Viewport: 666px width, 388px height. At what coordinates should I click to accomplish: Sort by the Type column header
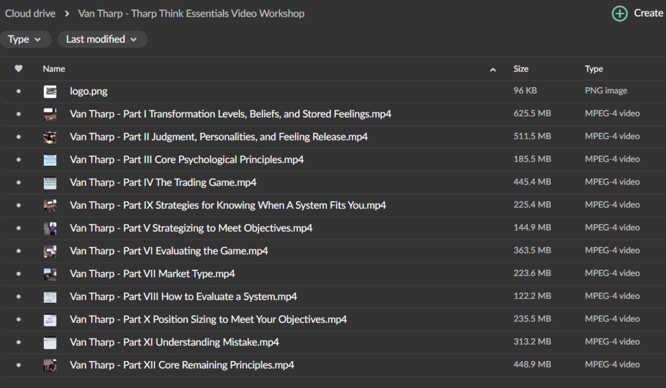[594, 69]
